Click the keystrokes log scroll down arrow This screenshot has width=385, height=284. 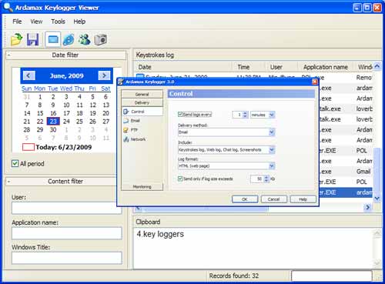point(377,198)
